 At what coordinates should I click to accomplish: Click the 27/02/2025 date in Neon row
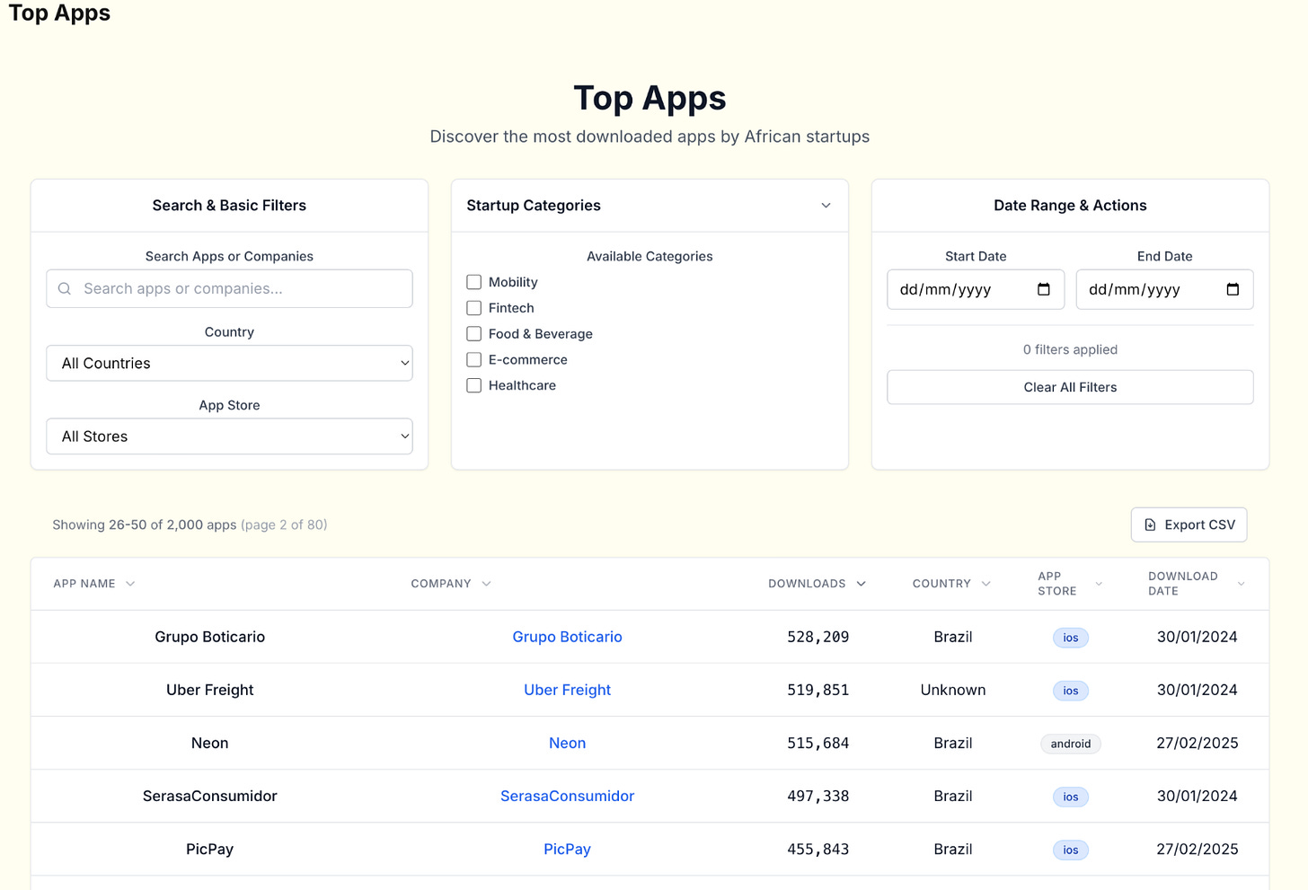[1198, 743]
